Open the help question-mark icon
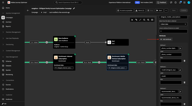Image resolution: width=192 pixels, height=106 pixels. [x=175, y=3]
